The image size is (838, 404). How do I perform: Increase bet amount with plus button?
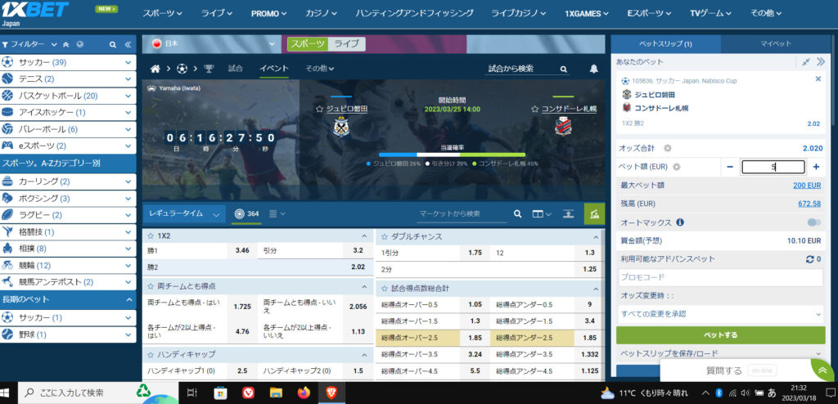coord(816,167)
